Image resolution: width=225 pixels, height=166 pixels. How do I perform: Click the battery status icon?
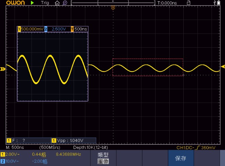pos(218,3)
